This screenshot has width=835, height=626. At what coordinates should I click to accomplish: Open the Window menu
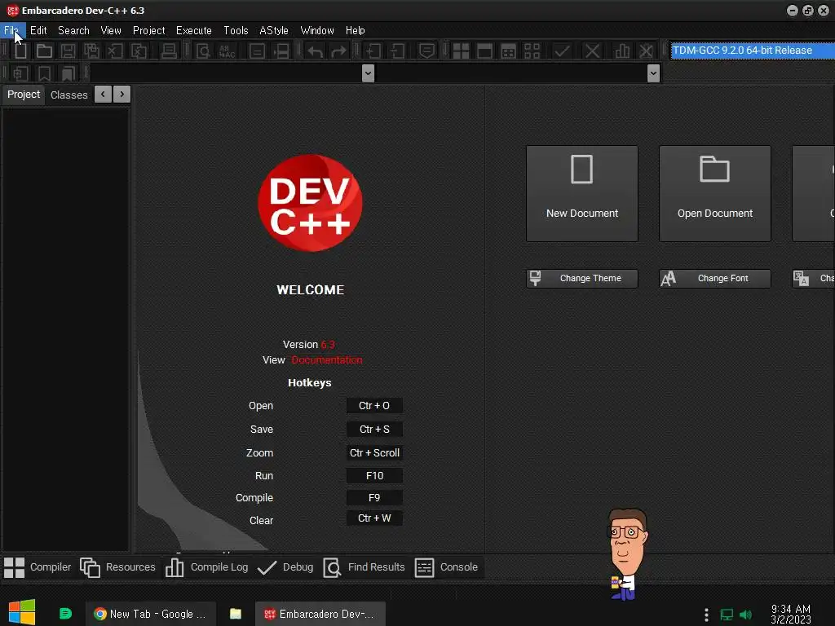(x=317, y=30)
